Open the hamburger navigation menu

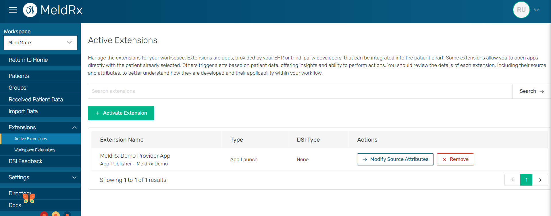point(13,10)
